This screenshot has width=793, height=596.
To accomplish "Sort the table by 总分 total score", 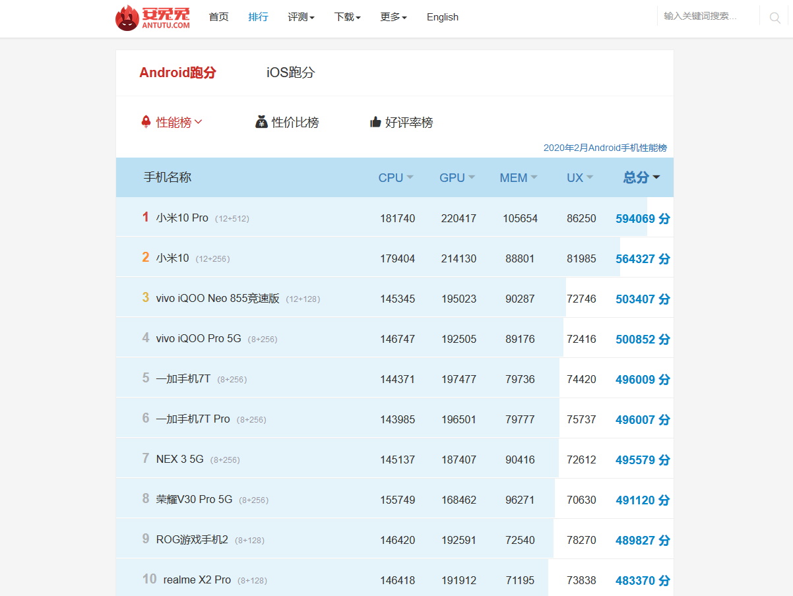I will pyautogui.click(x=642, y=177).
